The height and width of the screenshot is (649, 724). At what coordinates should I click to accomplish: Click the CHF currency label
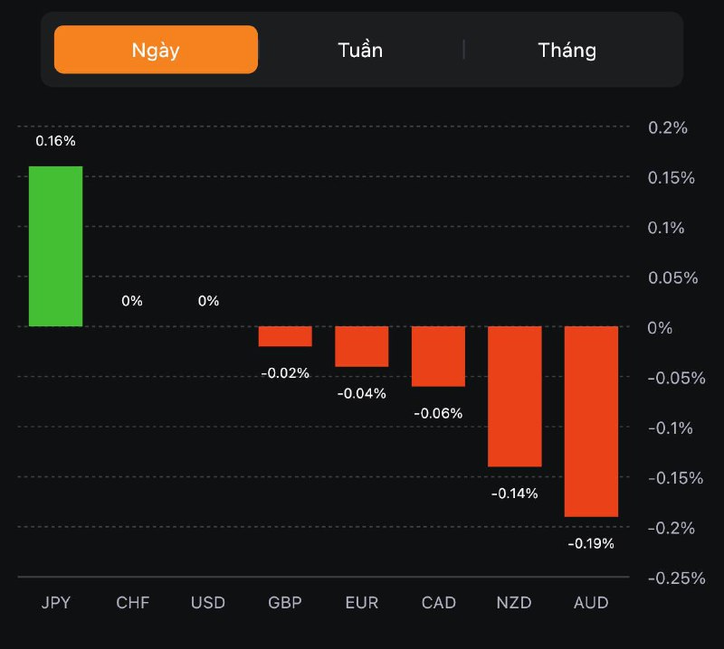(x=132, y=603)
